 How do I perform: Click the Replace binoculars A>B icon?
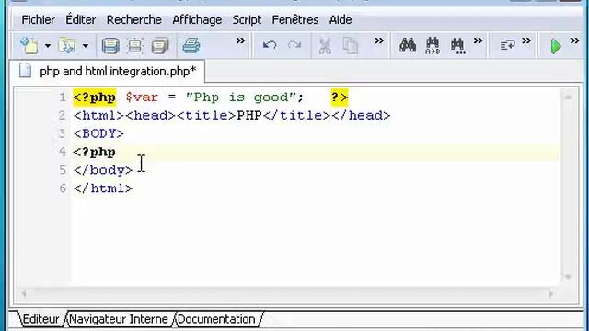tap(433, 46)
